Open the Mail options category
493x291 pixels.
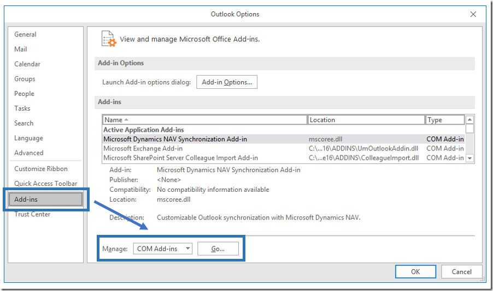(20, 49)
